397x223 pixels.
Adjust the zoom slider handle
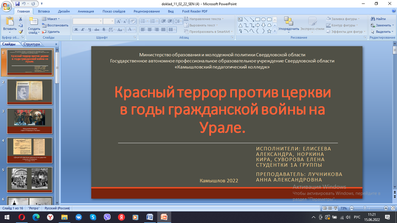(365, 208)
